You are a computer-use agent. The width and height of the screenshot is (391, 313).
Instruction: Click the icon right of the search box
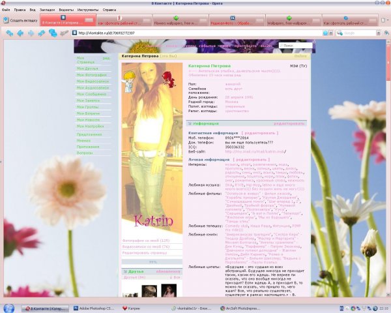pos(386,33)
